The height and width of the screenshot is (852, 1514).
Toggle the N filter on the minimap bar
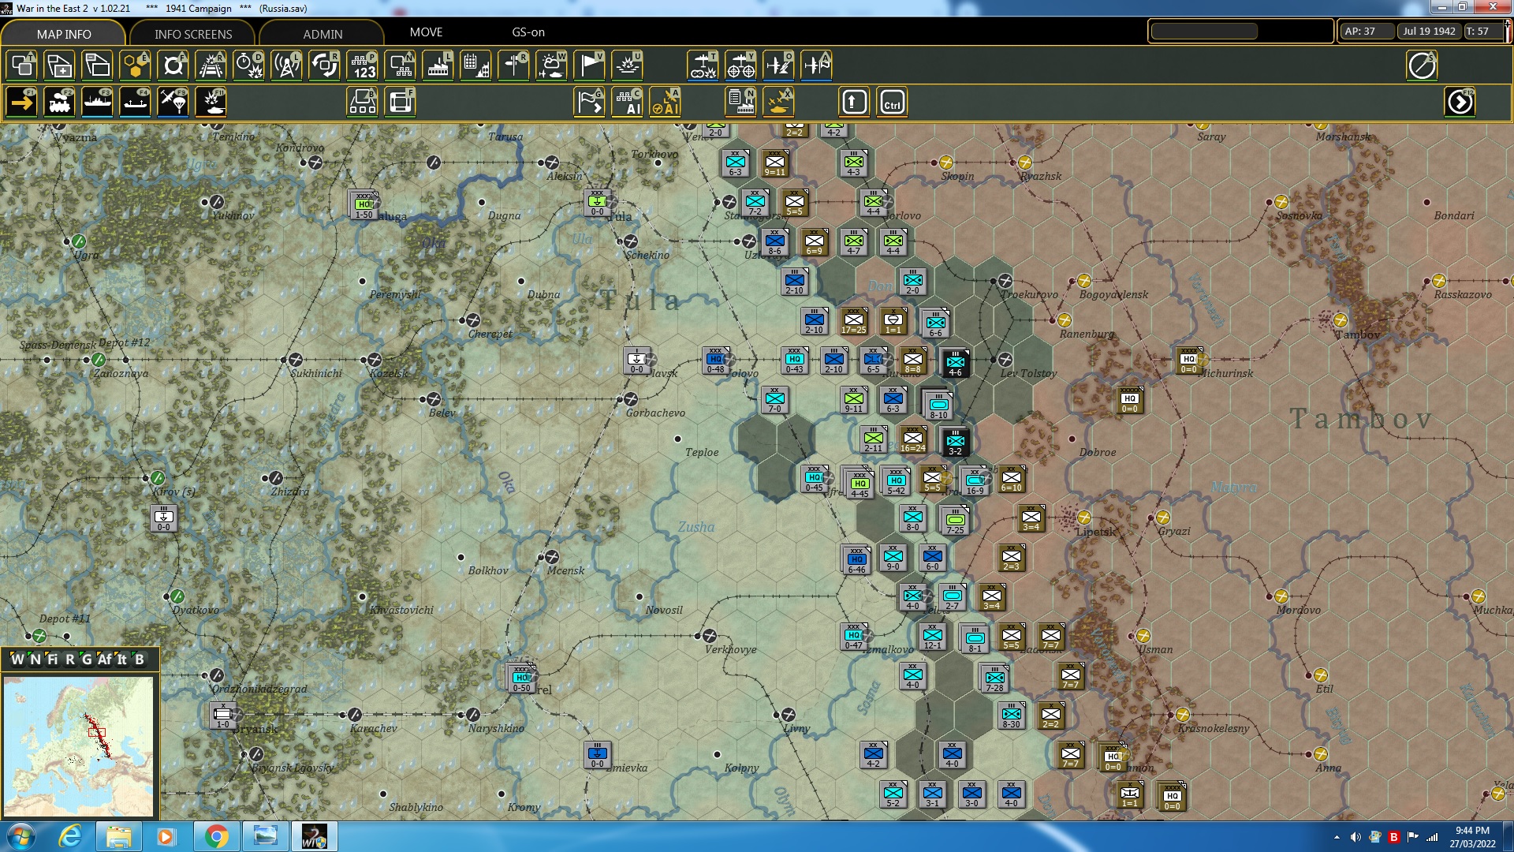click(x=35, y=660)
